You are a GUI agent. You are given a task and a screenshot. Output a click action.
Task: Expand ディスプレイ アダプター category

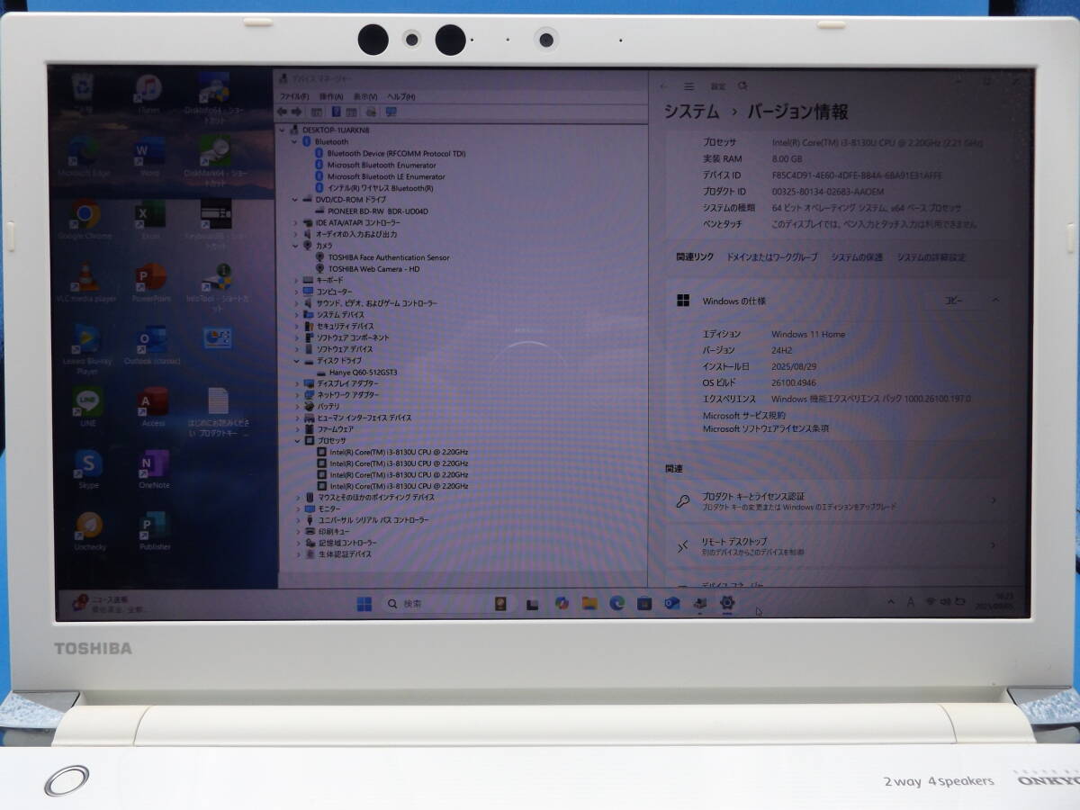297,383
